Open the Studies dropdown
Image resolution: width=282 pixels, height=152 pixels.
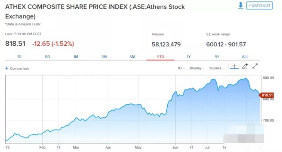tap(217, 68)
